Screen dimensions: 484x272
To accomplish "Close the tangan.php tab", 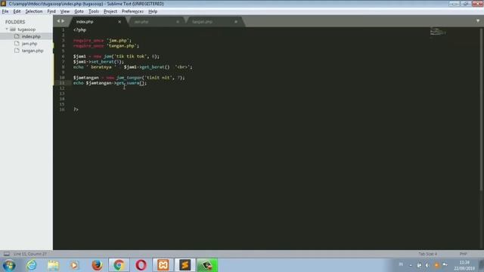I will pyautogui.click(x=236, y=22).
